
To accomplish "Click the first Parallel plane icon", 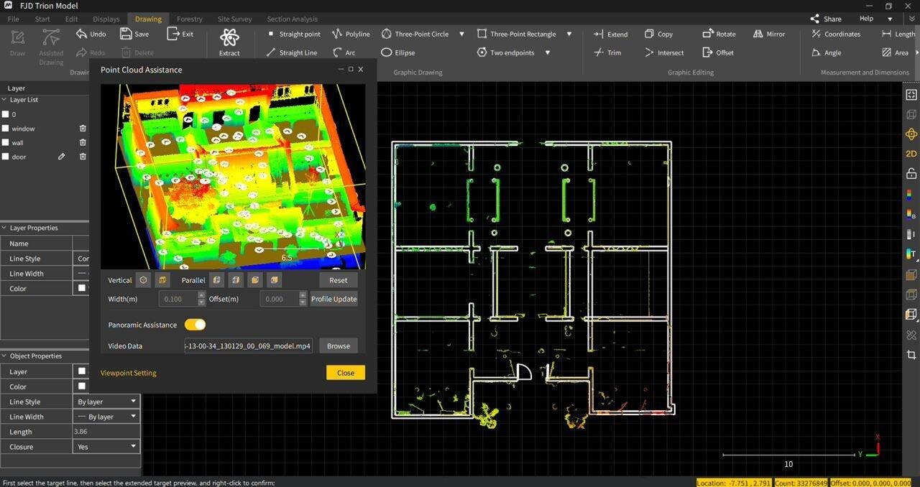I will [217, 280].
